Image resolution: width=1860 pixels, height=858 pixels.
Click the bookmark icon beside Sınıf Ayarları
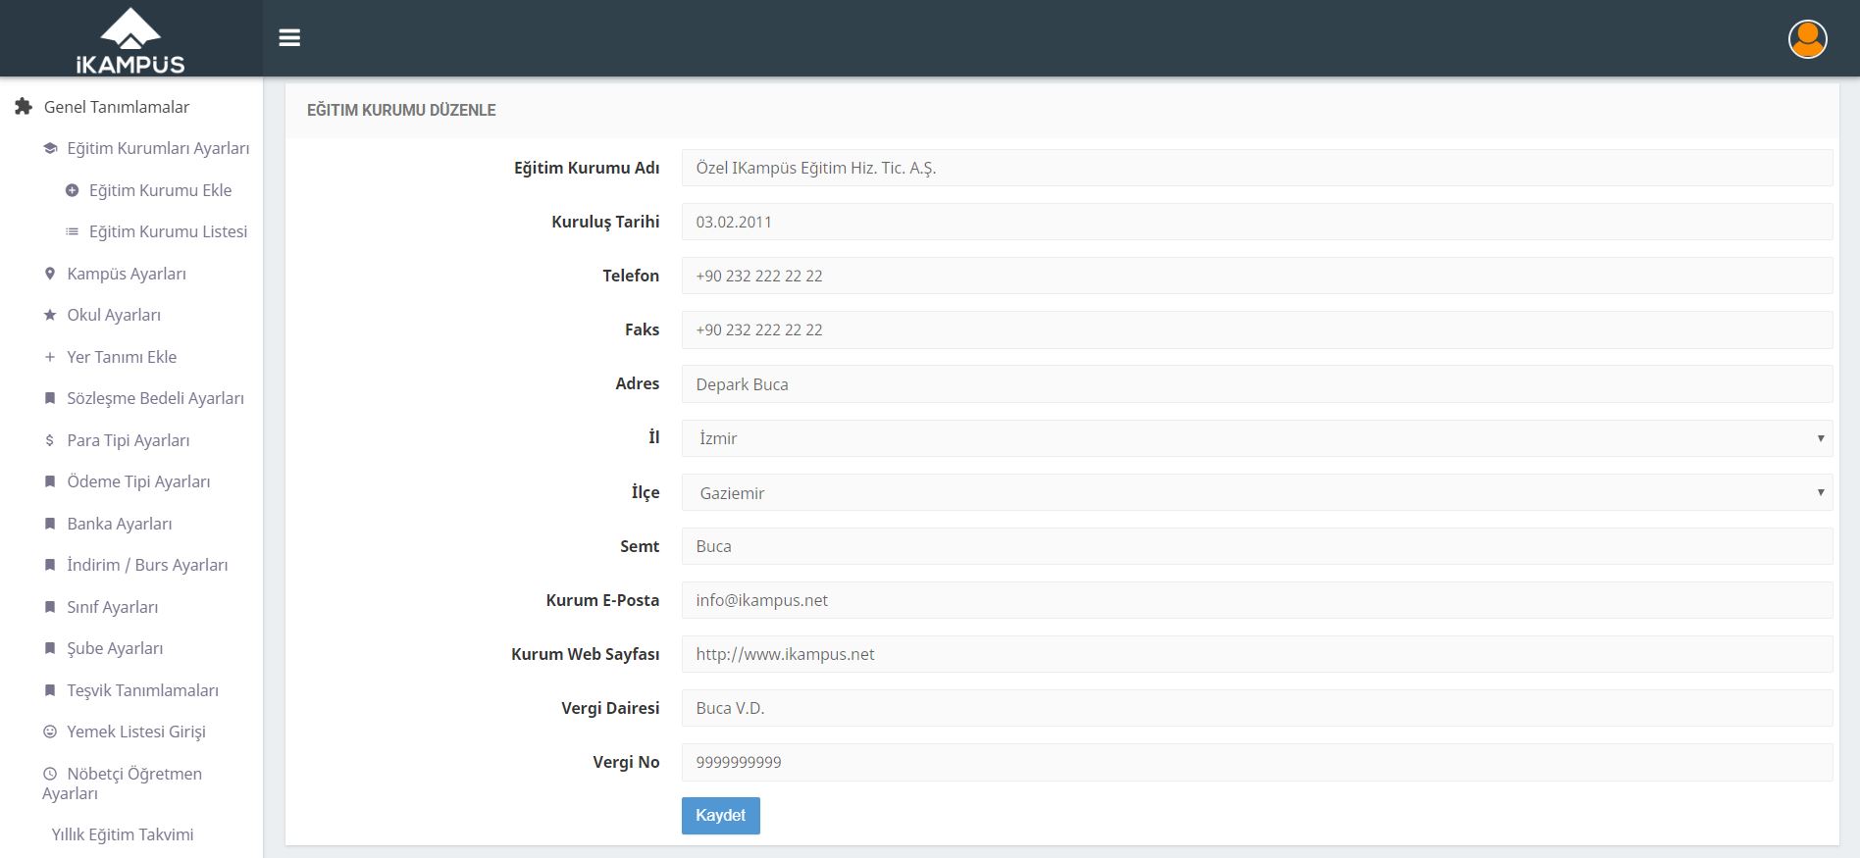click(50, 607)
